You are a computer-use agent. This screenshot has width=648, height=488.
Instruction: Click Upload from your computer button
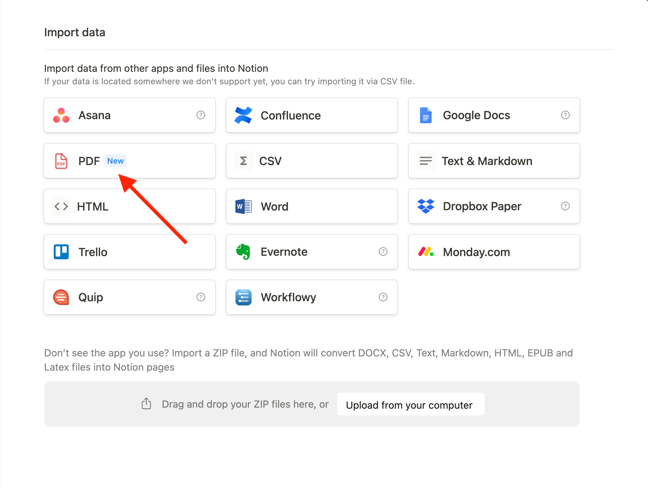(411, 404)
